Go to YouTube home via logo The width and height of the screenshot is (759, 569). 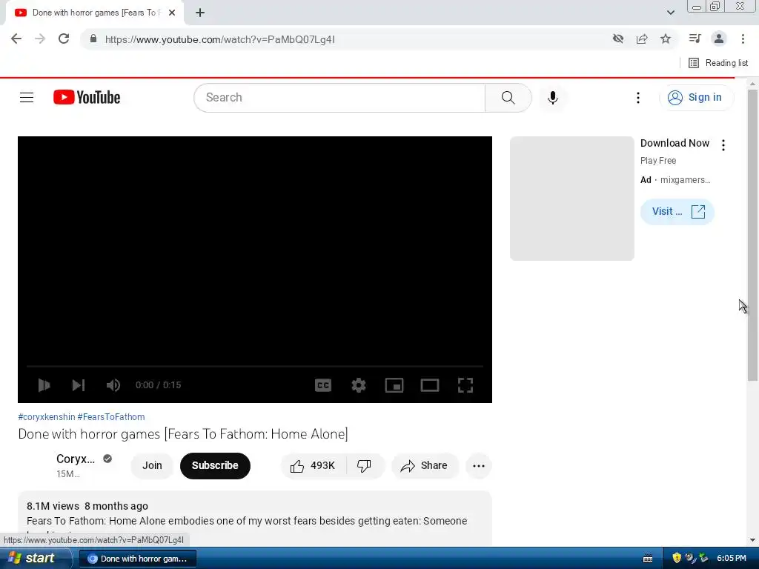coord(87,97)
